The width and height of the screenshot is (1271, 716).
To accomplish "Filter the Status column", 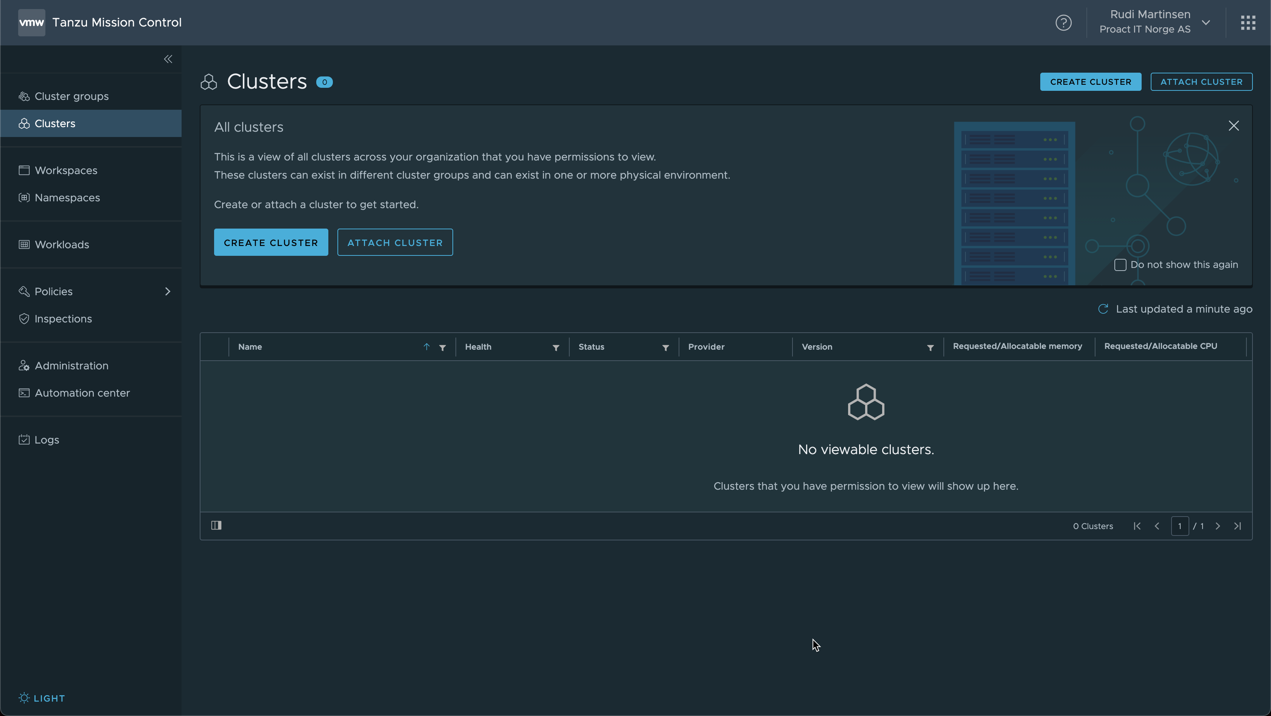I will (666, 347).
